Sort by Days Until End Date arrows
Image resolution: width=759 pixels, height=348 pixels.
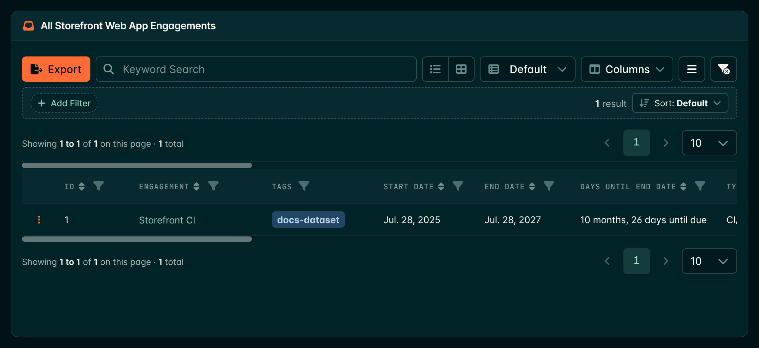point(683,186)
